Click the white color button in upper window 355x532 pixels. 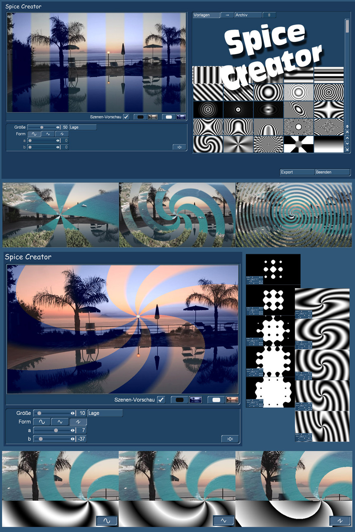click(169, 117)
